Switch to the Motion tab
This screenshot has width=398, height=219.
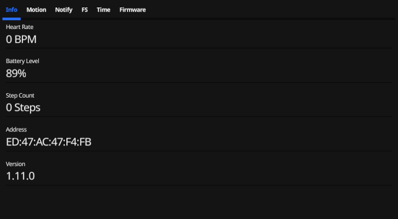(36, 10)
